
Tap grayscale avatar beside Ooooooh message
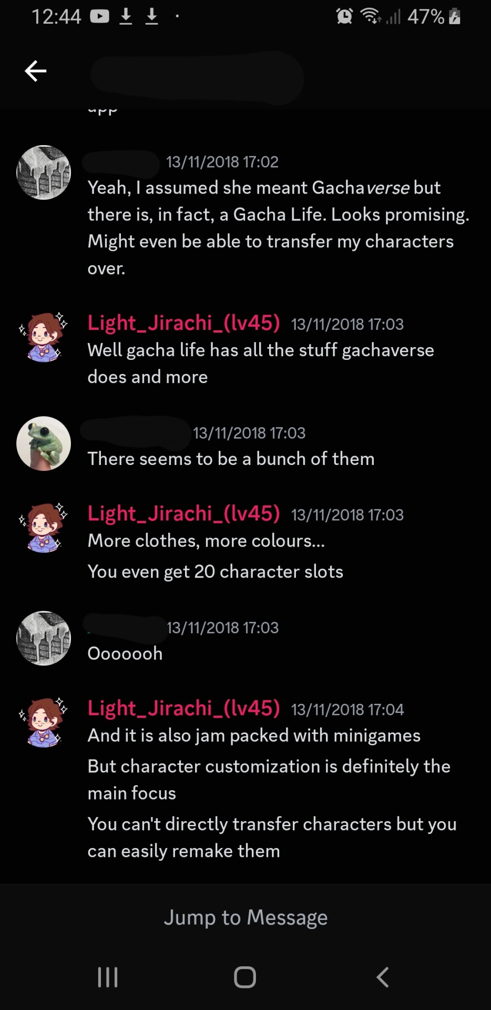coord(44,638)
